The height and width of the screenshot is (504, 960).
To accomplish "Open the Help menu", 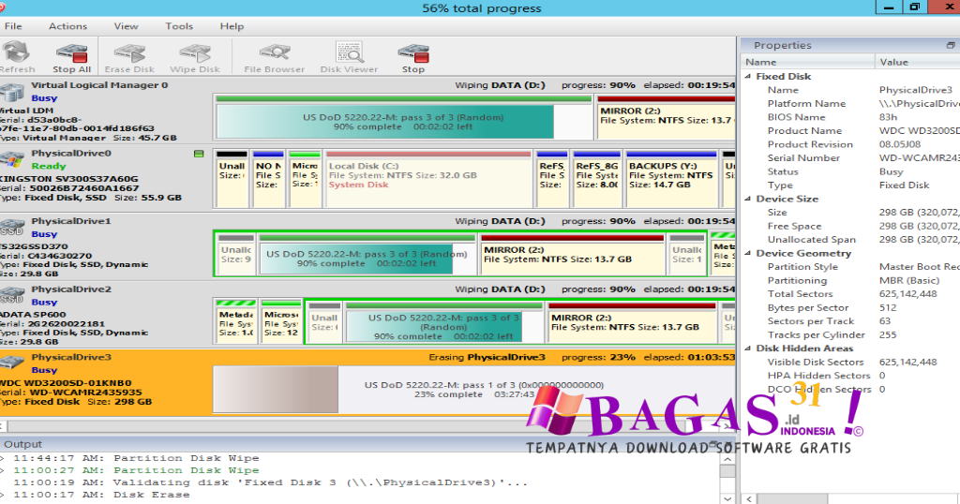I will pyautogui.click(x=232, y=26).
